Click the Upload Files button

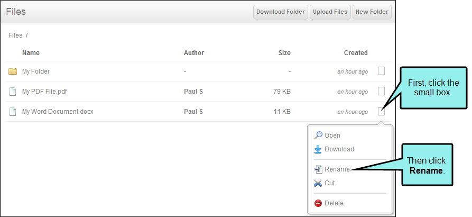(330, 12)
